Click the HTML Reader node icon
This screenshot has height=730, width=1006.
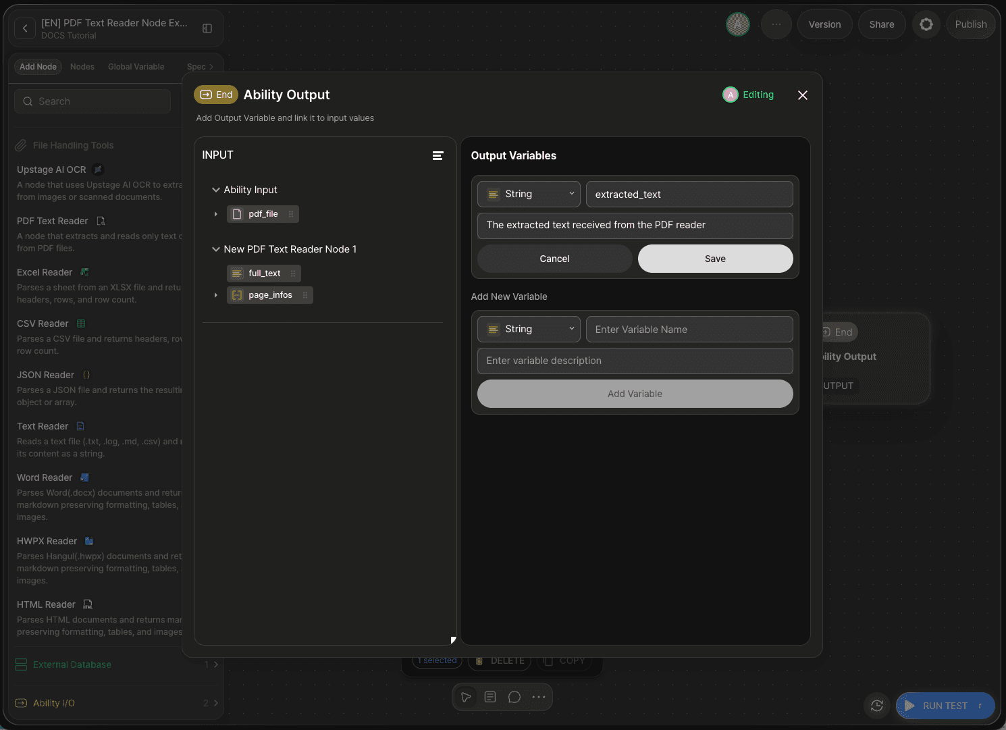pyautogui.click(x=88, y=604)
